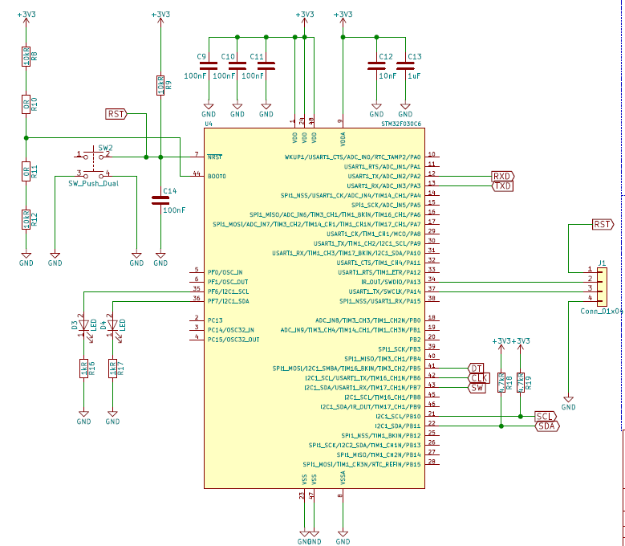Click the DT net label
This screenshot has width=625, height=546.
point(476,368)
